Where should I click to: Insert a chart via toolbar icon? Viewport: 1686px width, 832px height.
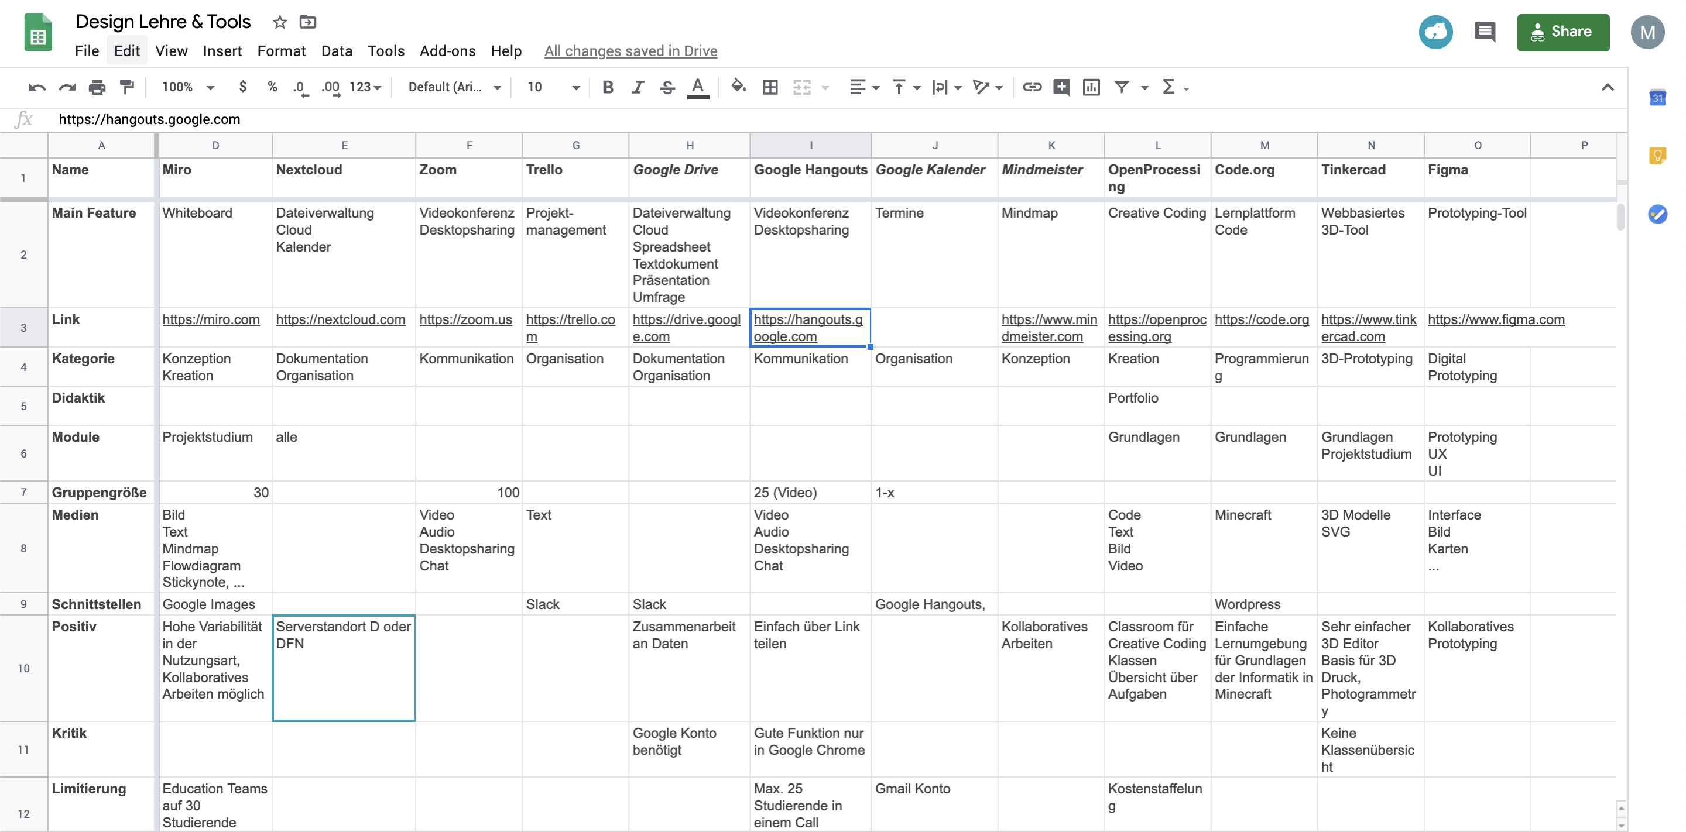click(1091, 87)
